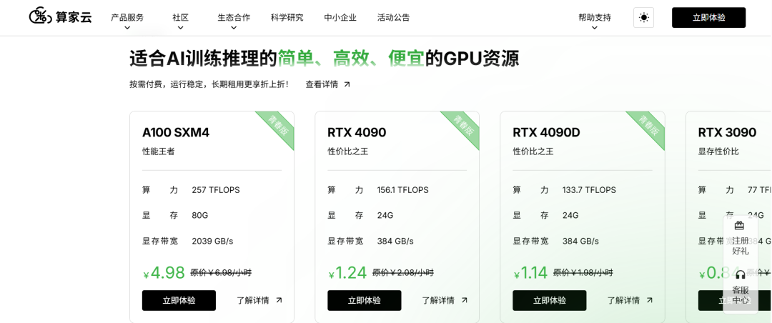This screenshot has height=323, width=772.
Task: Click 立即体验 in the A100 SXM4 card
Action: click(179, 300)
